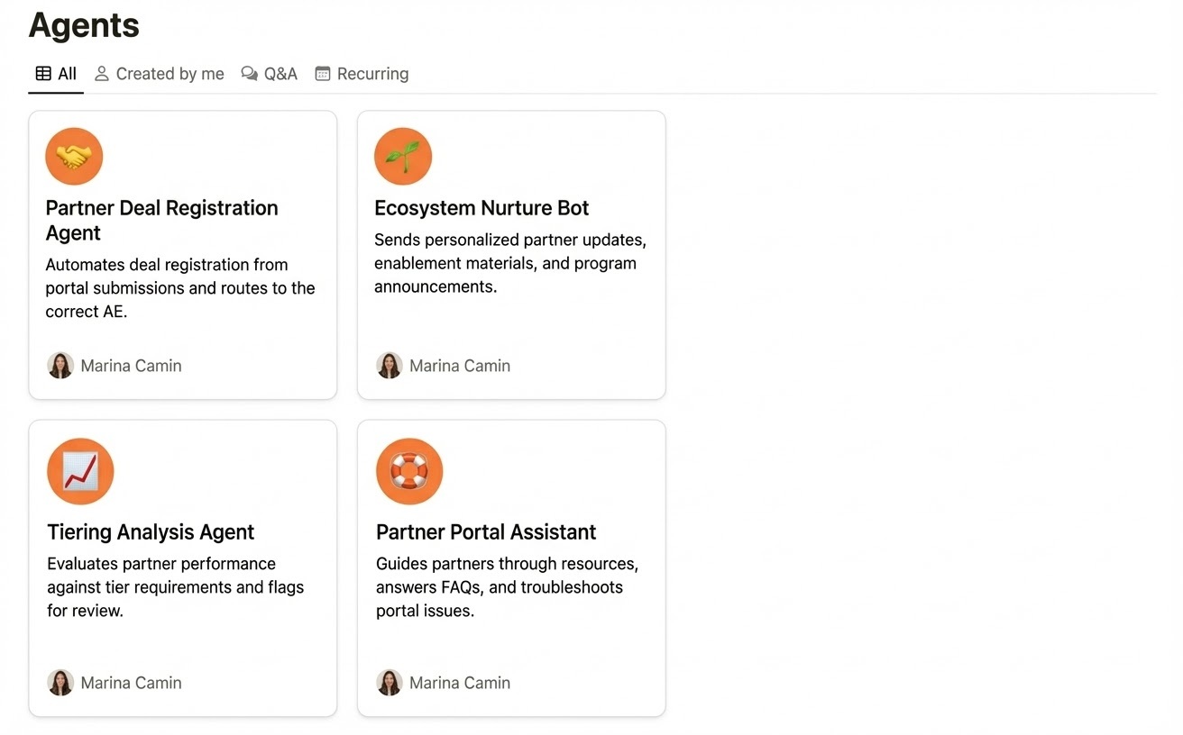Image resolution: width=1183 pixels, height=735 pixels.
Task: Click the chart icon on Tiering Analysis Agent
Action: click(x=80, y=471)
